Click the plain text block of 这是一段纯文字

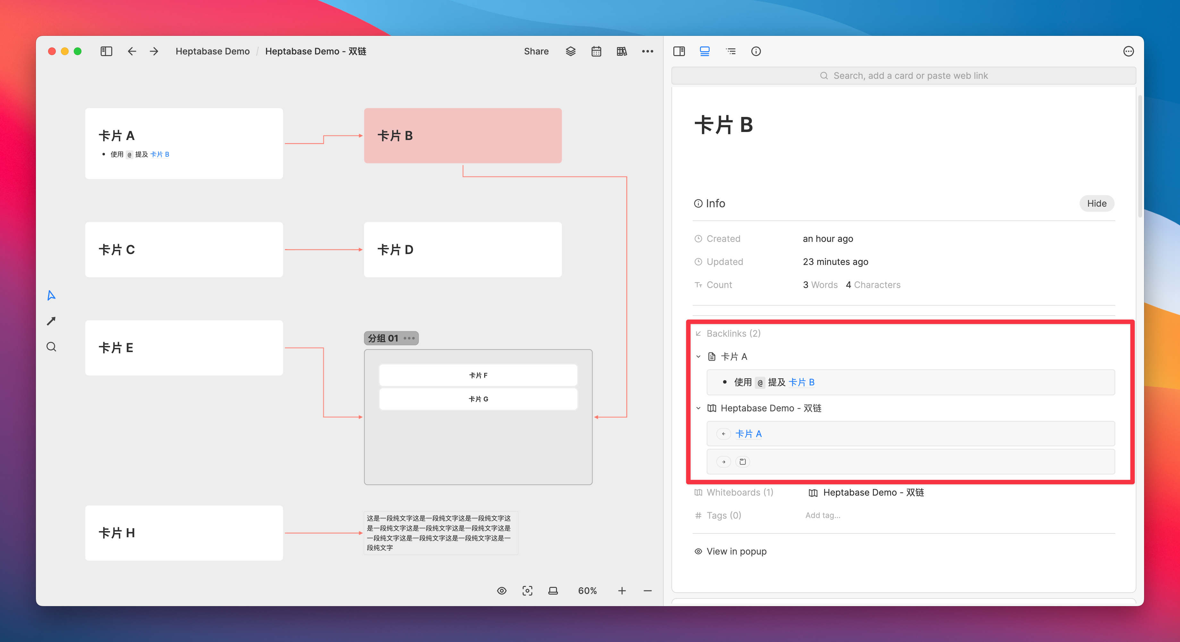pos(441,533)
